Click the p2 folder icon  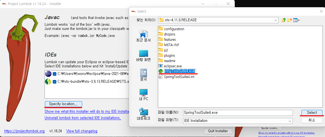(x=161, y=50)
